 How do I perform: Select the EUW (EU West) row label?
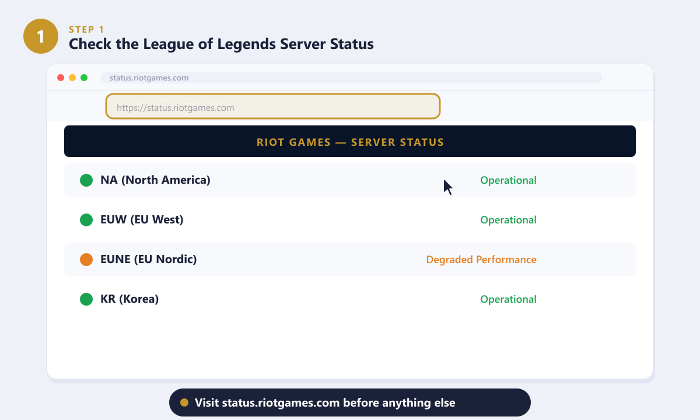pos(142,220)
